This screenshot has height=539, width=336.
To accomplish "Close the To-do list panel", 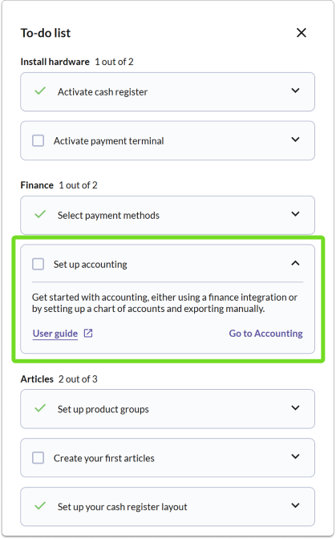I will 302,33.
